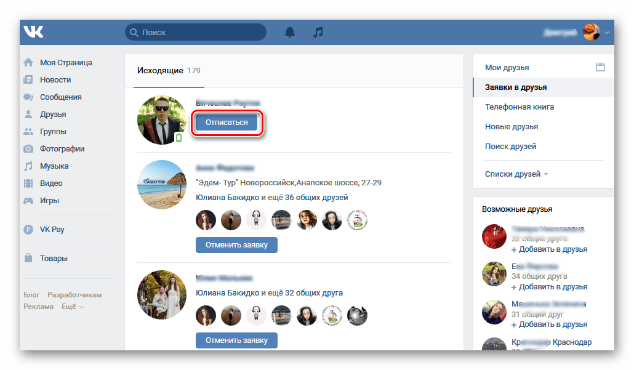This screenshot has height=370, width=634.
Task: Click inside the Поиск search field
Action: [195, 32]
